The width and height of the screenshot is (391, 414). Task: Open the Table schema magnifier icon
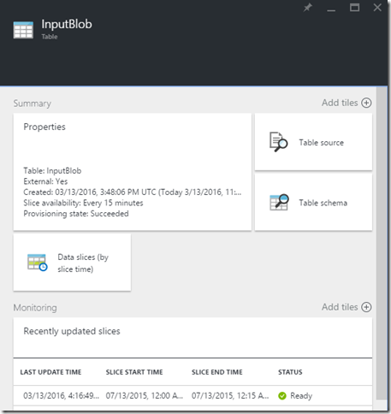click(x=279, y=203)
